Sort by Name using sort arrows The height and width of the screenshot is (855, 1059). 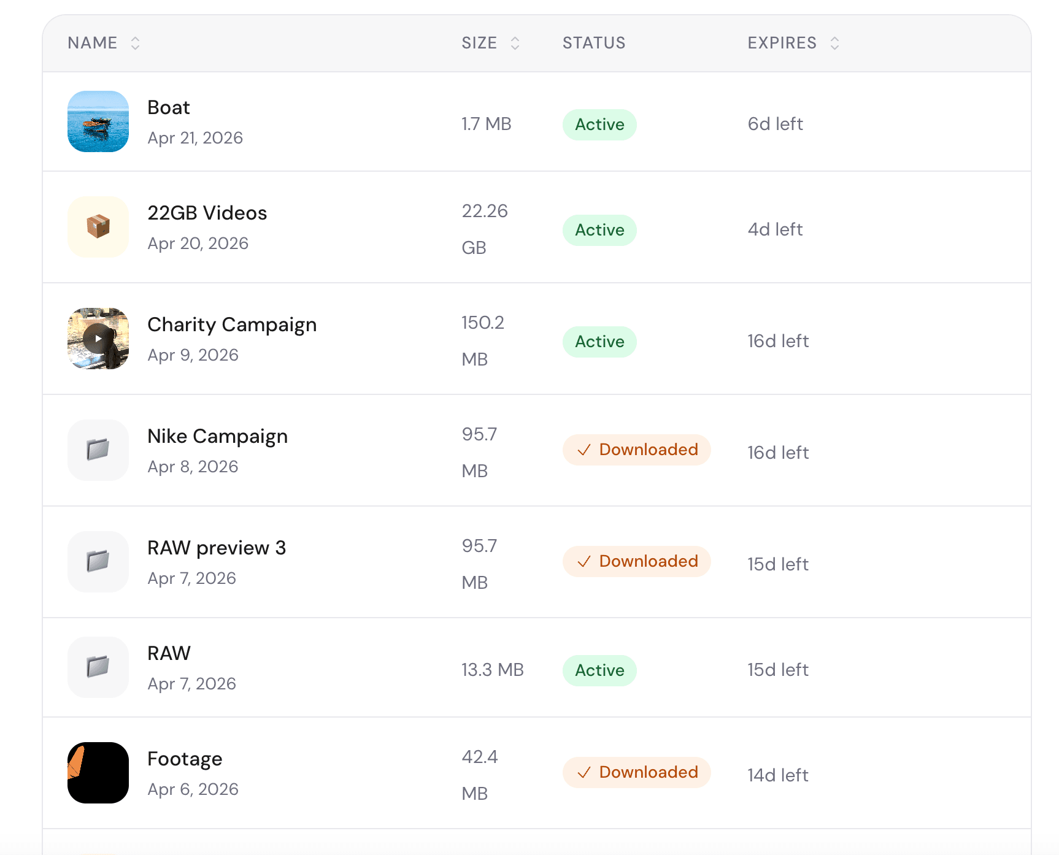pos(136,43)
